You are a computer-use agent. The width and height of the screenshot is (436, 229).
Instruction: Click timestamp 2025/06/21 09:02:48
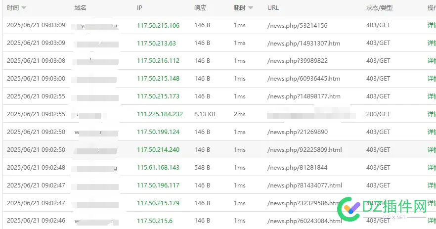tap(36, 168)
